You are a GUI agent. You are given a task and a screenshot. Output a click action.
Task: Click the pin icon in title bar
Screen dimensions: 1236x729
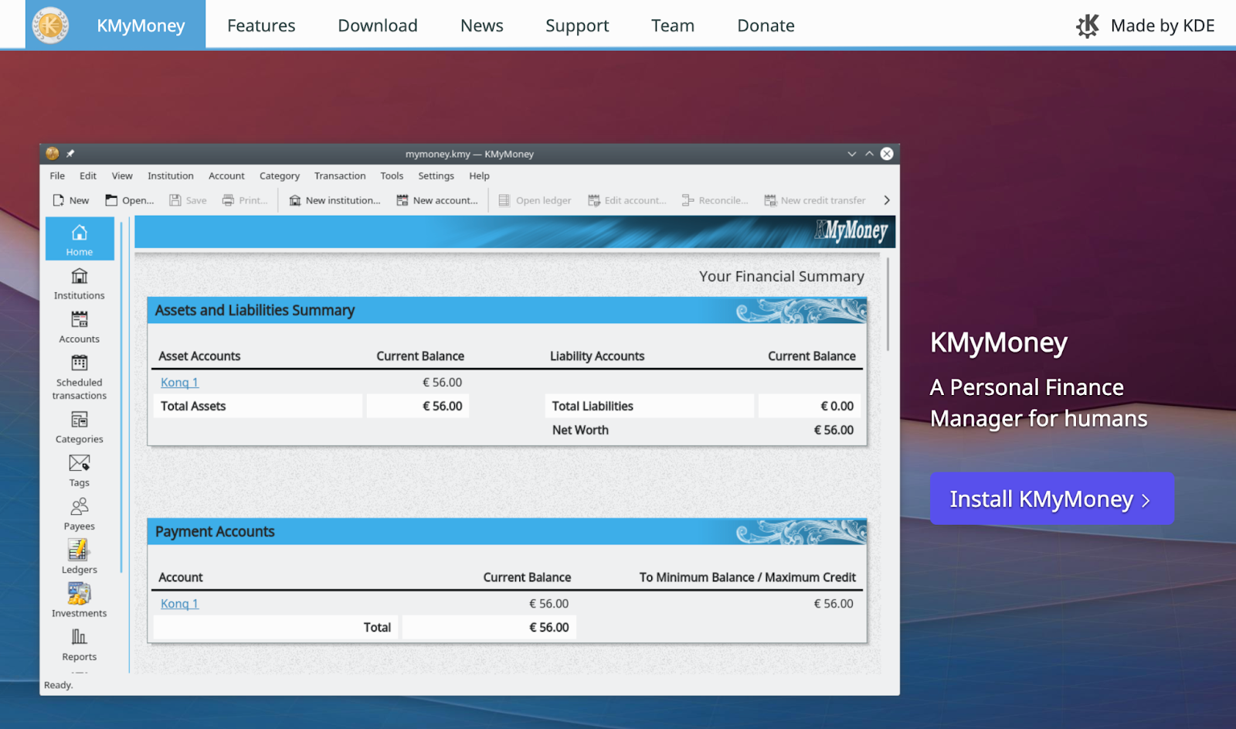point(70,154)
